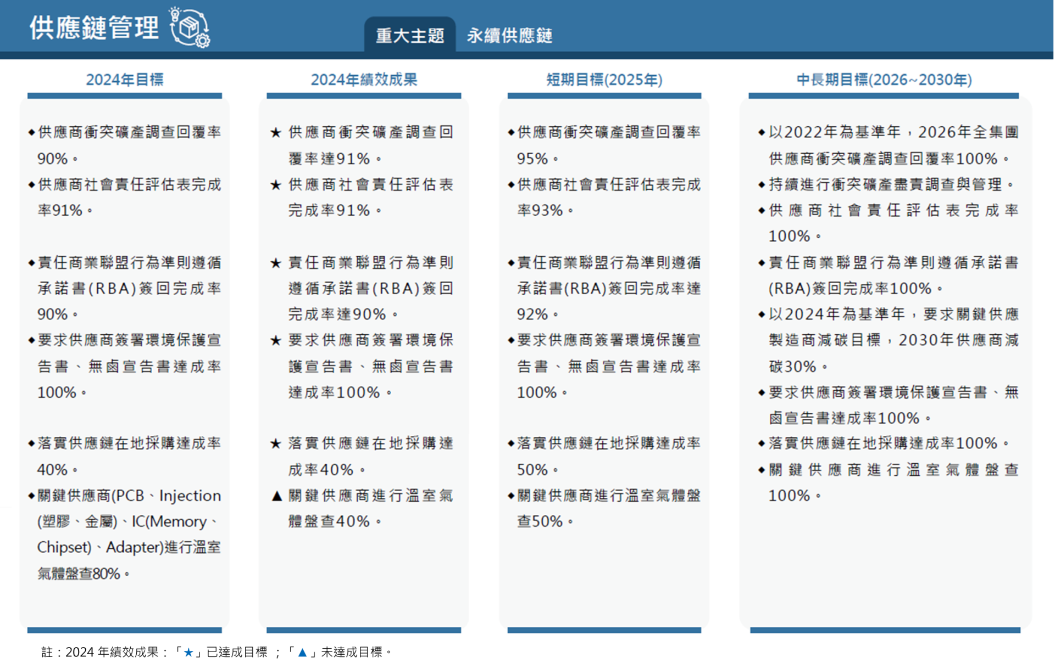
Task: Click the supply chain box icon in header
Action: coord(190,27)
